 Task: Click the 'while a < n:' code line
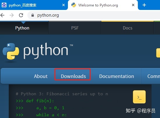click(x=41, y=115)
